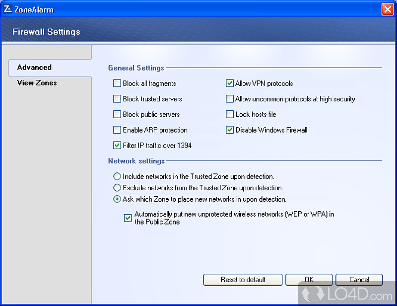Toggle automatic unprotected wireless networks Public Zone checkbox
397x306 pixels.
(x=128, y=218)
